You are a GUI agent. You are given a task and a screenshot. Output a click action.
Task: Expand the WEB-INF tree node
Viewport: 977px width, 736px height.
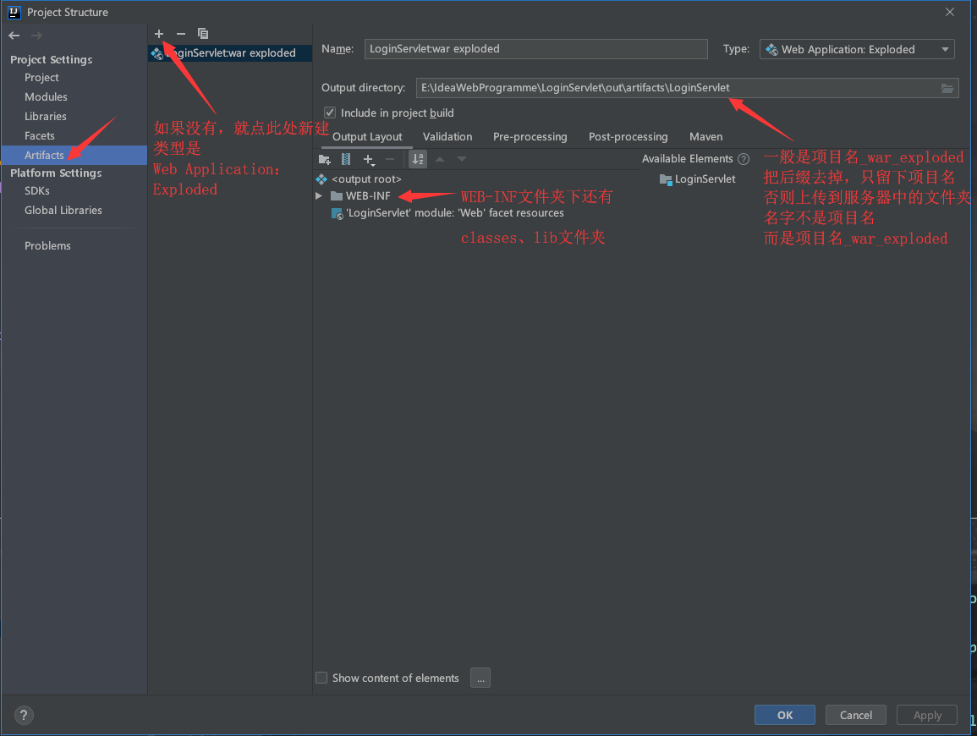tap(319, 195)
